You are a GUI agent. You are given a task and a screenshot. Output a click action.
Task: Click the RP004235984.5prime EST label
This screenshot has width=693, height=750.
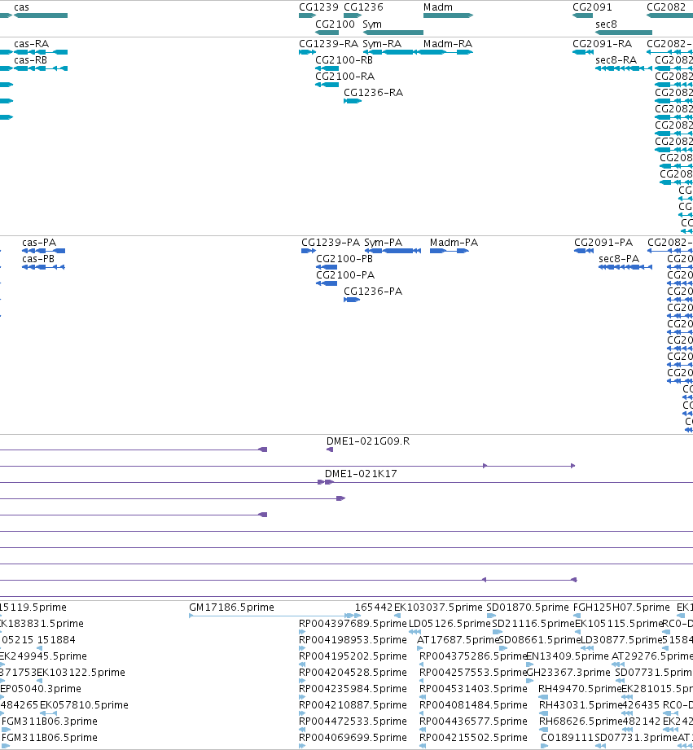coord(353,689)
